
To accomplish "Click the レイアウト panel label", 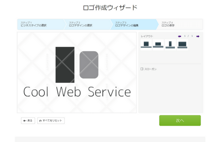I will tap(147, 36).
